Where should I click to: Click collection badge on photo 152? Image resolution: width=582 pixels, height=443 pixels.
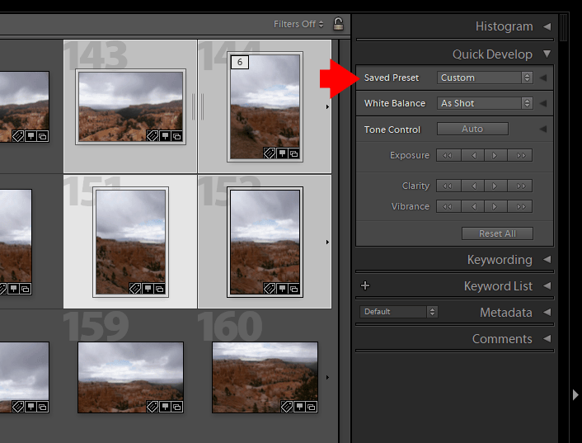(293, 289)
